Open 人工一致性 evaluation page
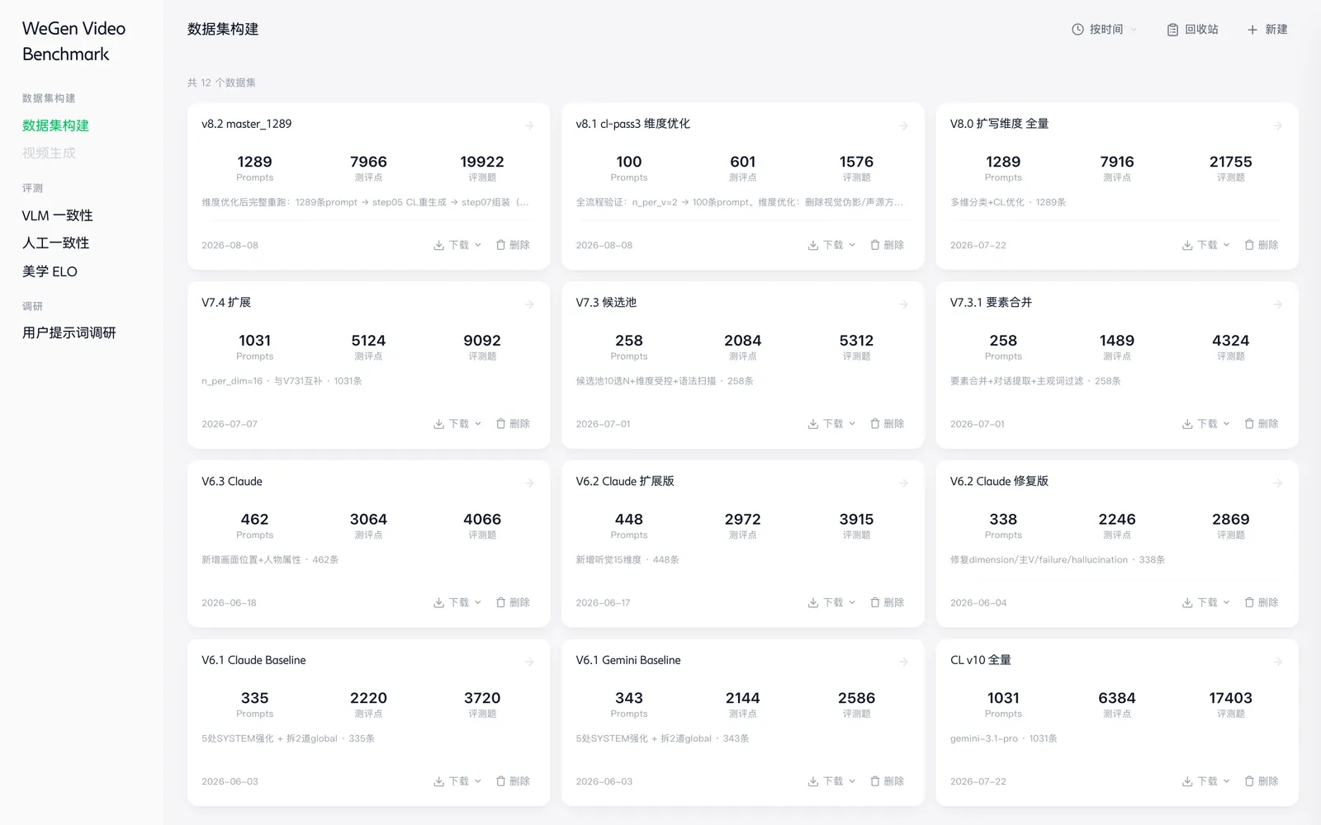Screen dimensions: 1321x825 click(x=55, y=243)
